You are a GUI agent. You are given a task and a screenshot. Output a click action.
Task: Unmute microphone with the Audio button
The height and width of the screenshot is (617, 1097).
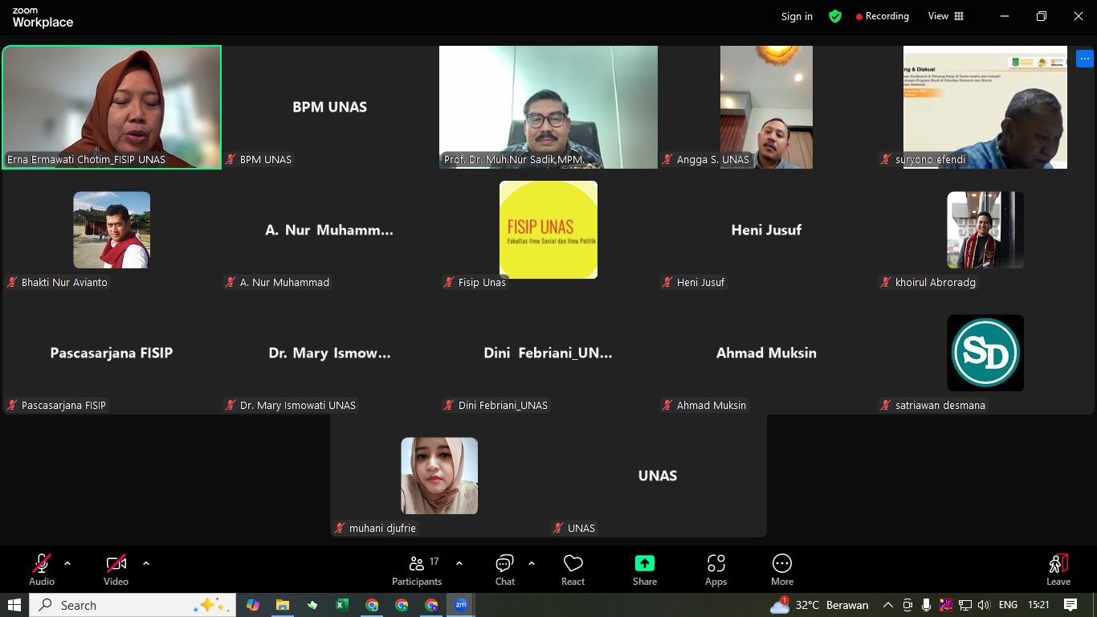point(42,570)
